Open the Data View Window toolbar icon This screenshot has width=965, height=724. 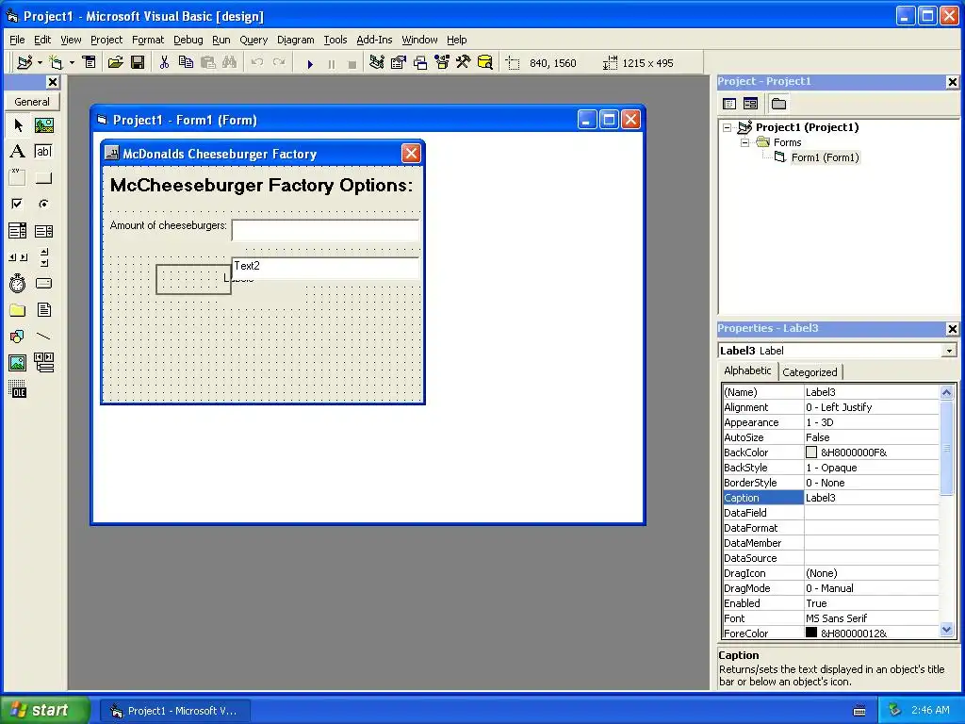[x=485, y=62]
